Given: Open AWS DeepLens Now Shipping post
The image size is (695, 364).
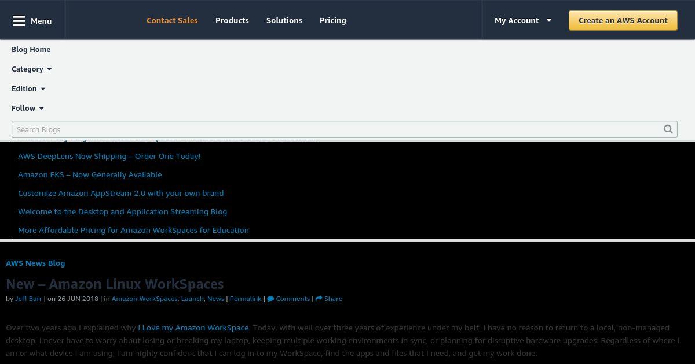Looking at the screenshot, I should 109,156.
